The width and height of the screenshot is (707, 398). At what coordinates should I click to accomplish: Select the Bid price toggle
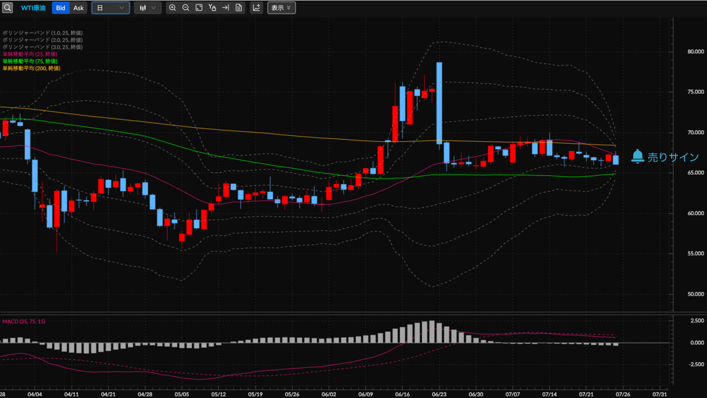click(61, 8)
